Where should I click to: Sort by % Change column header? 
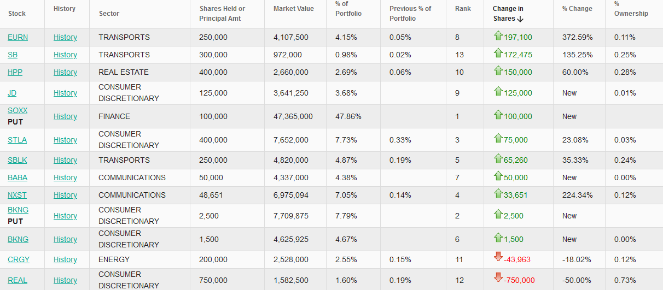coord(577,9)
